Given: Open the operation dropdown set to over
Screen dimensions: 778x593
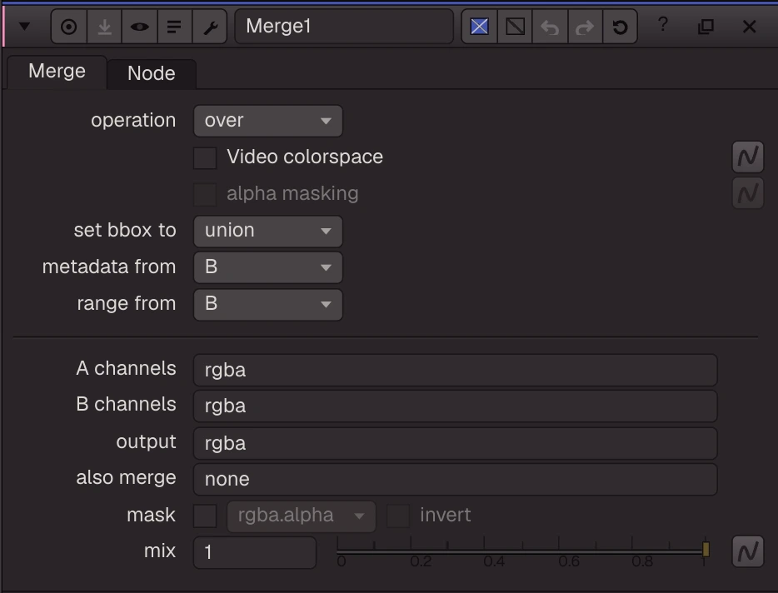Looking at the screenshot, I should click(268, 121).
